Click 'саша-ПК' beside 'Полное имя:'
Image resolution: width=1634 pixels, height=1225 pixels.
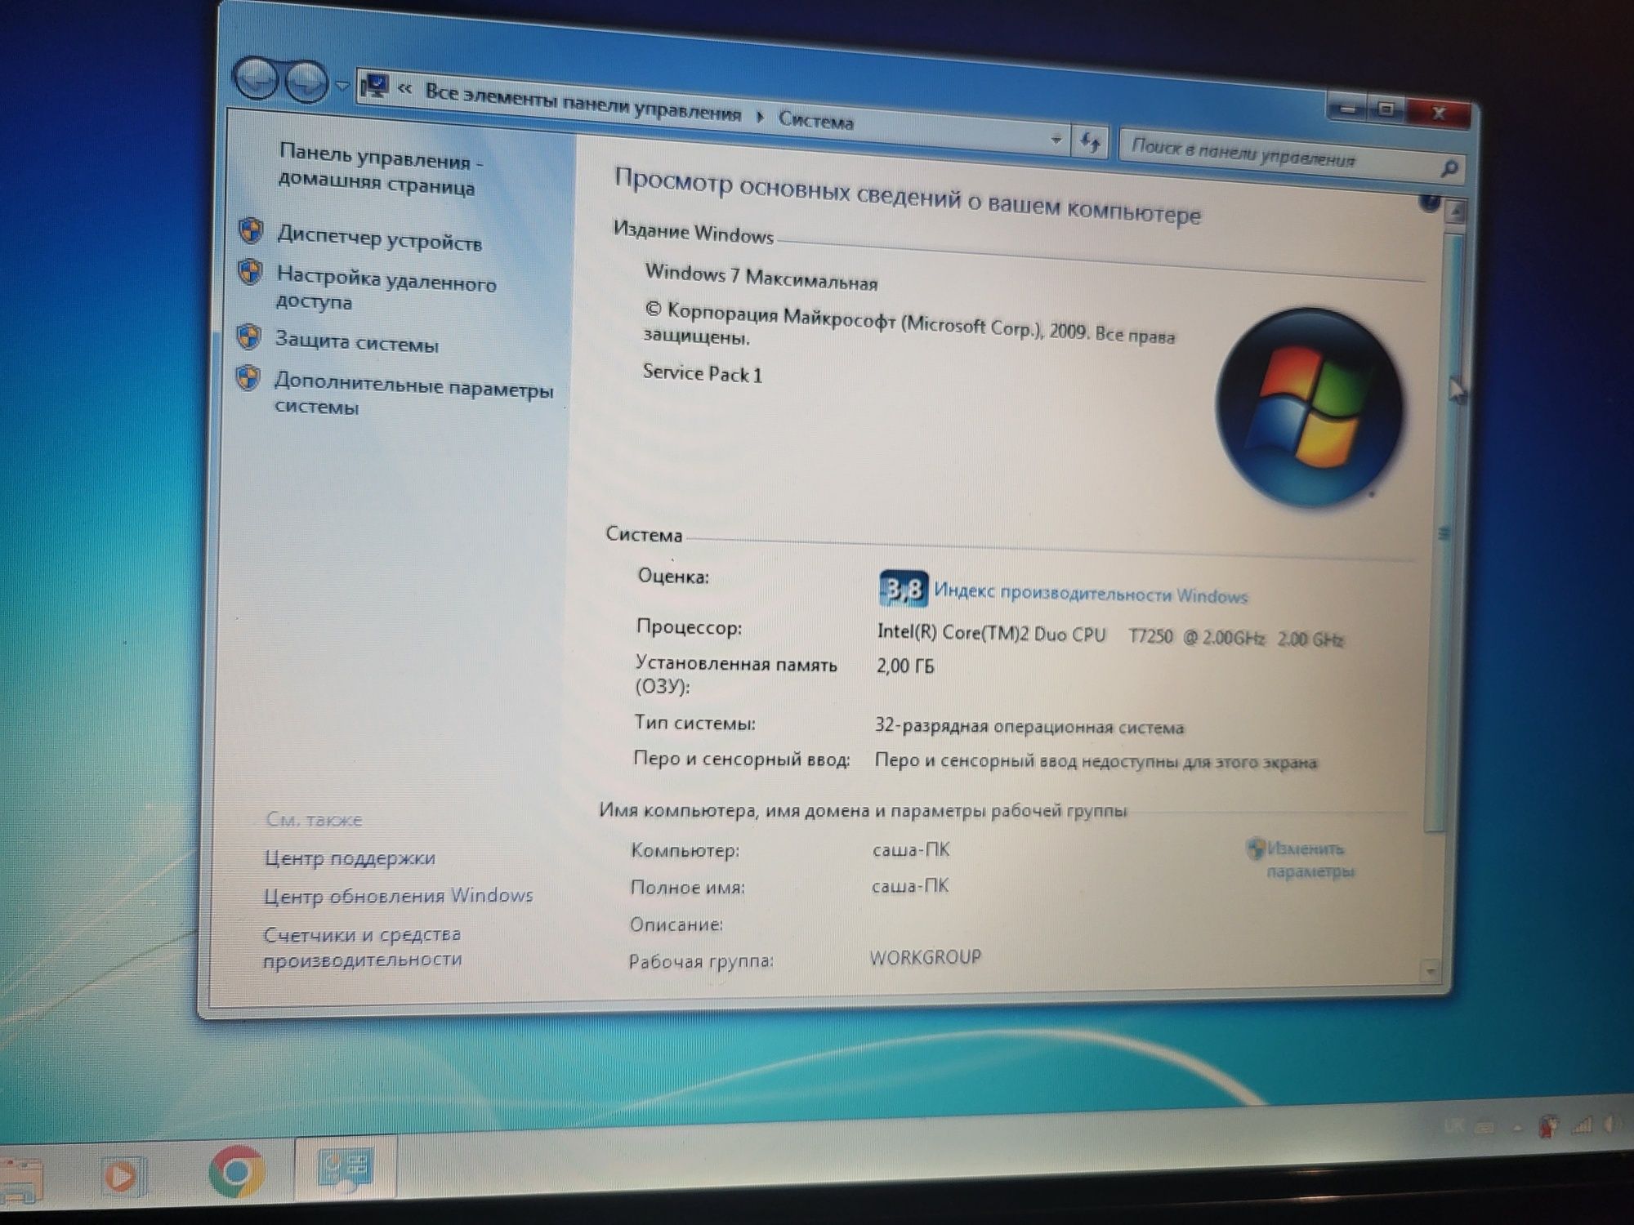[x=910, y=885]
